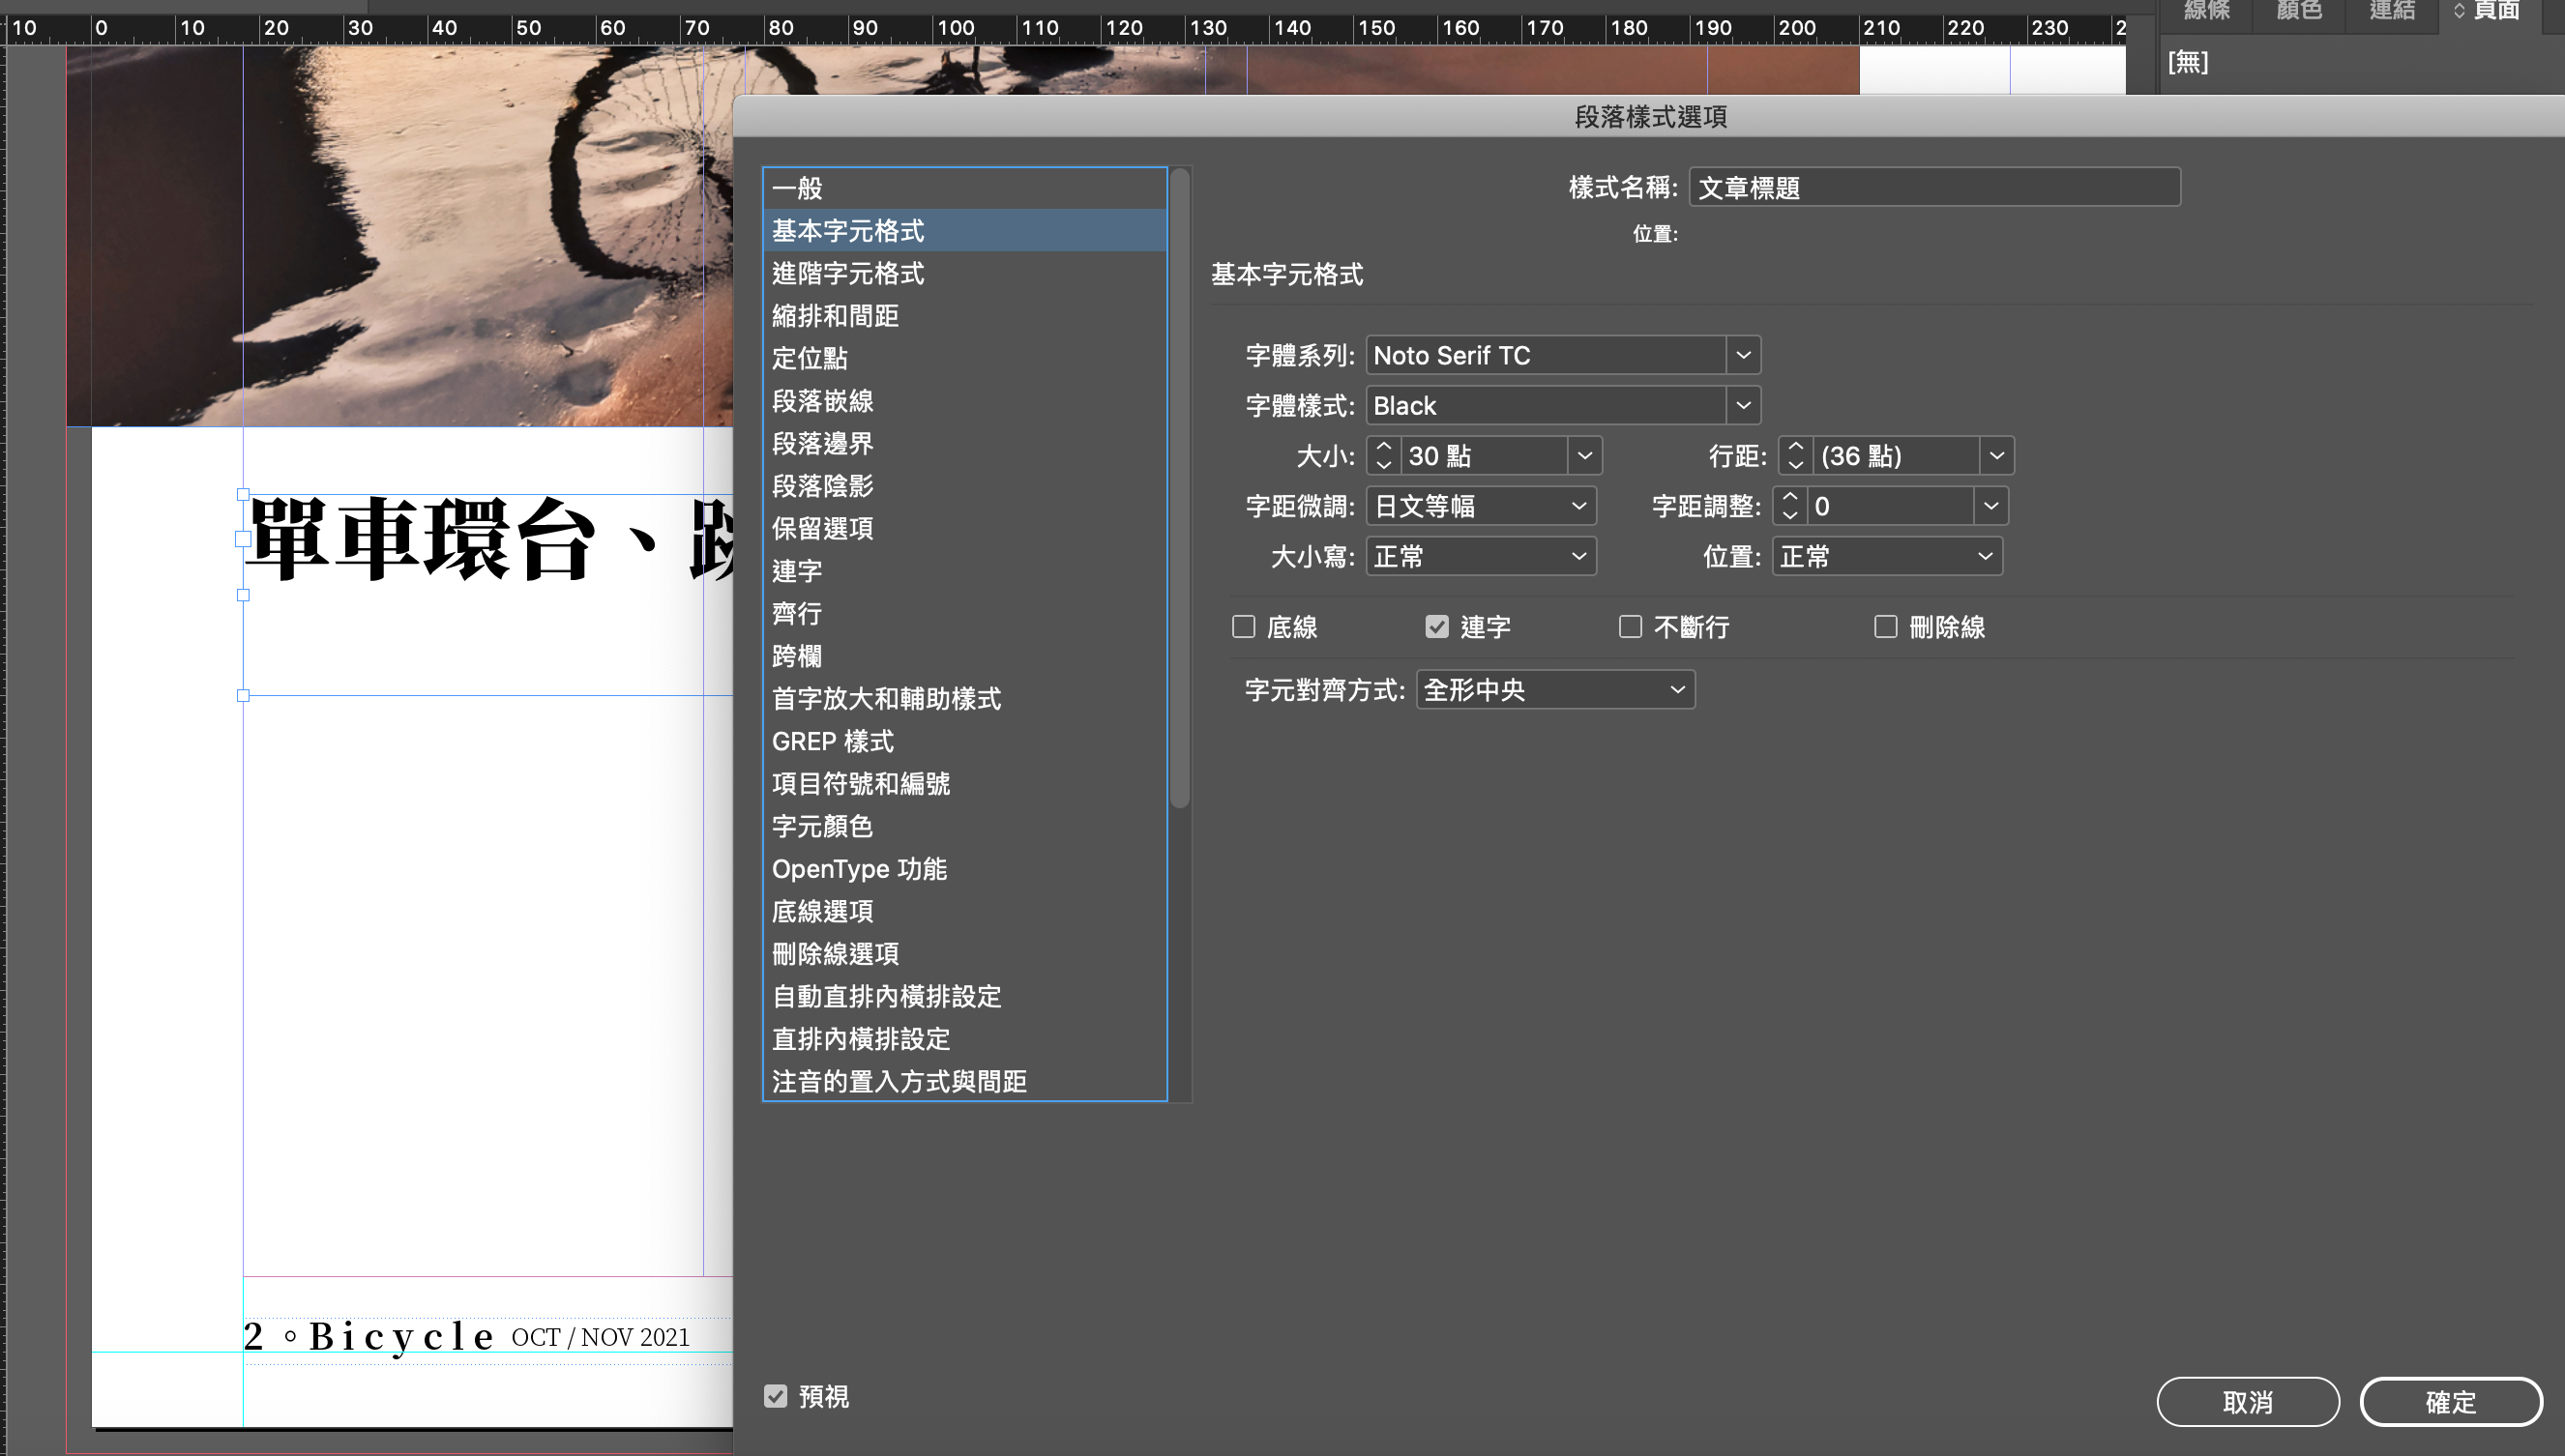Click the font size stepper arrows
The height and width of the screenshot is (1456, 2565).
click(1383, 456)
